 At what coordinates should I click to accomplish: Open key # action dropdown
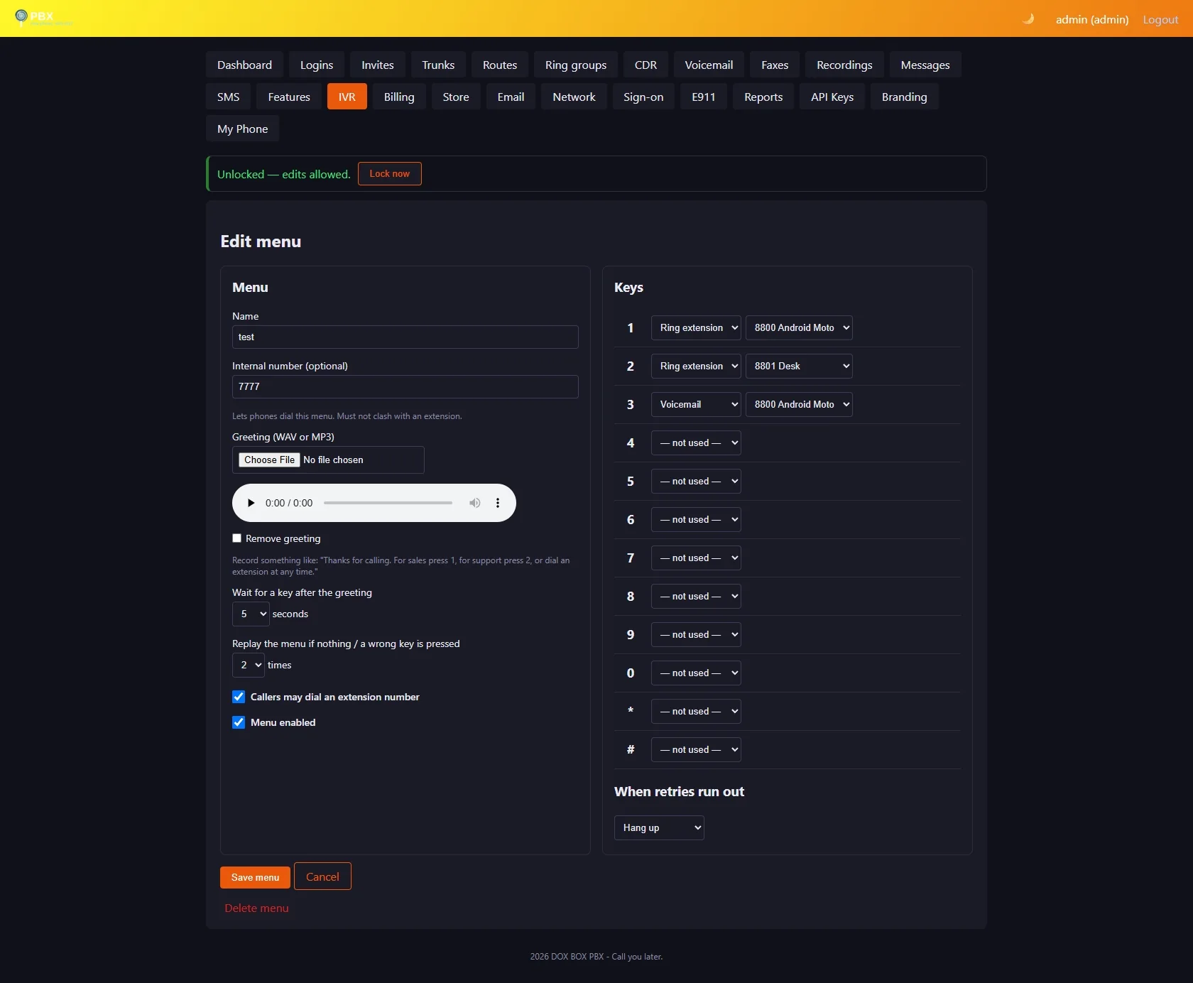696,749
